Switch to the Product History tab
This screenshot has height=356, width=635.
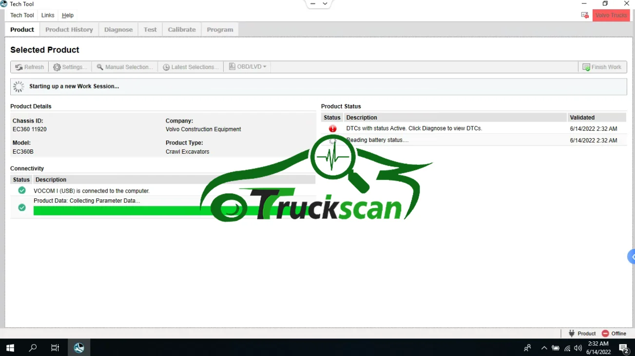(69, 30)
